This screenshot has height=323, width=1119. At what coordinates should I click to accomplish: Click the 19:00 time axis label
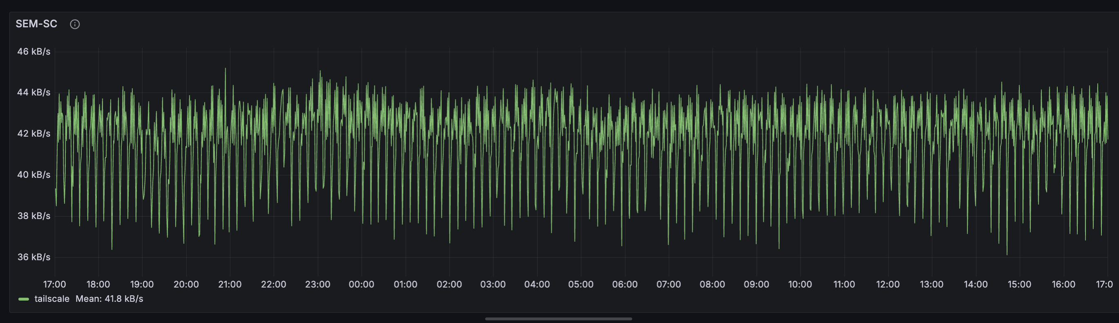(x=142, y=284)
